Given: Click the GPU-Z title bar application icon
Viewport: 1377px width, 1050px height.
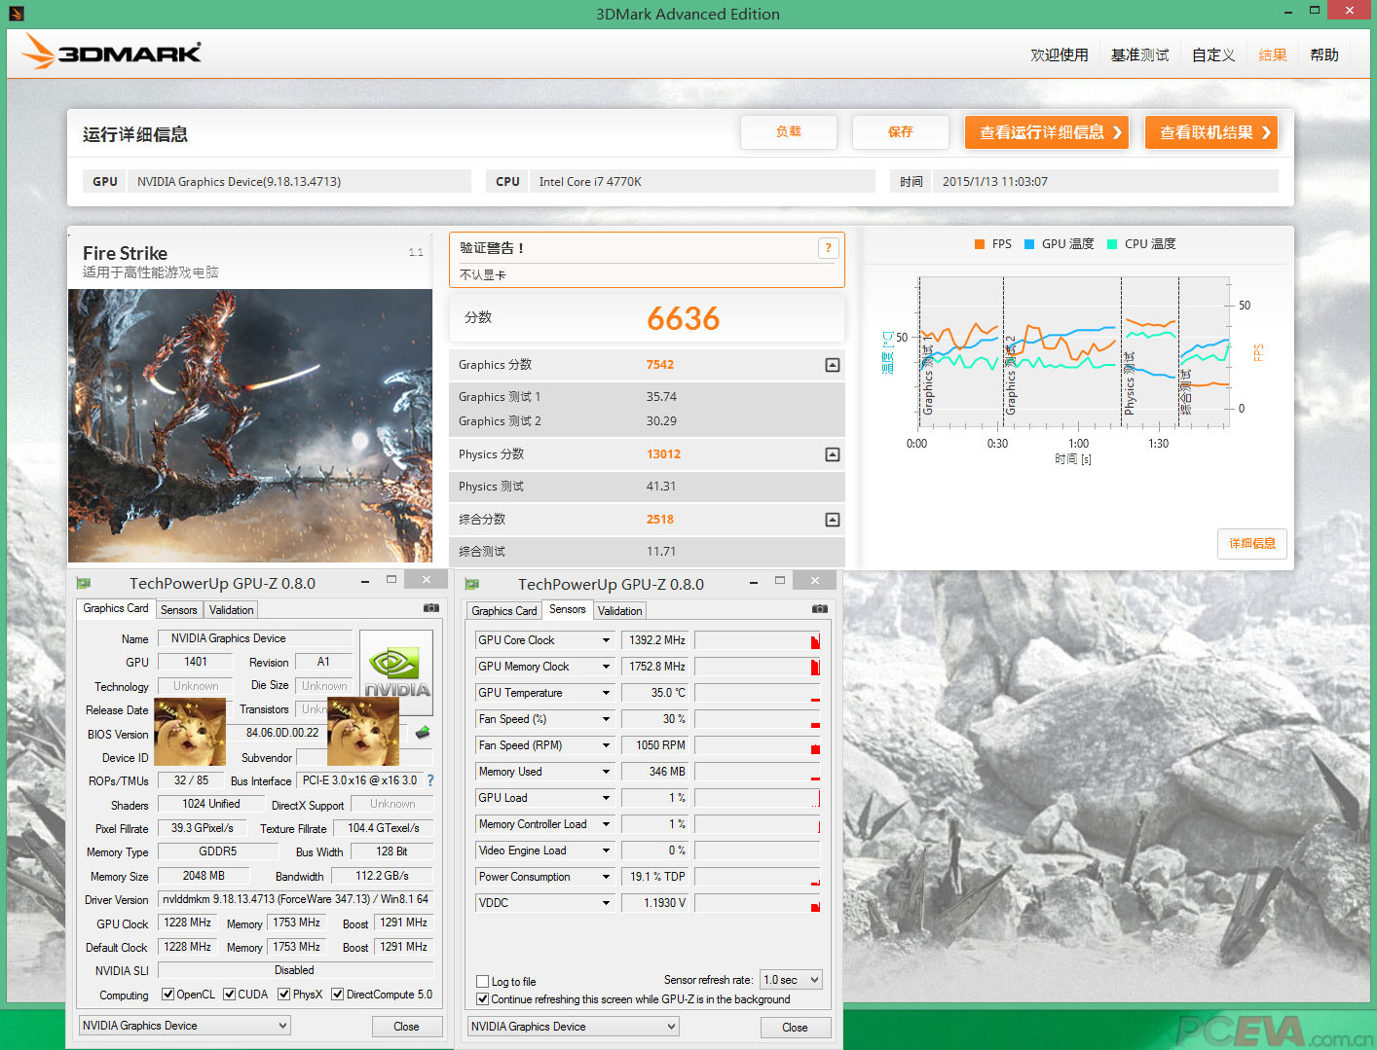Looking at the screenshot, I should [x=84, y=582].
